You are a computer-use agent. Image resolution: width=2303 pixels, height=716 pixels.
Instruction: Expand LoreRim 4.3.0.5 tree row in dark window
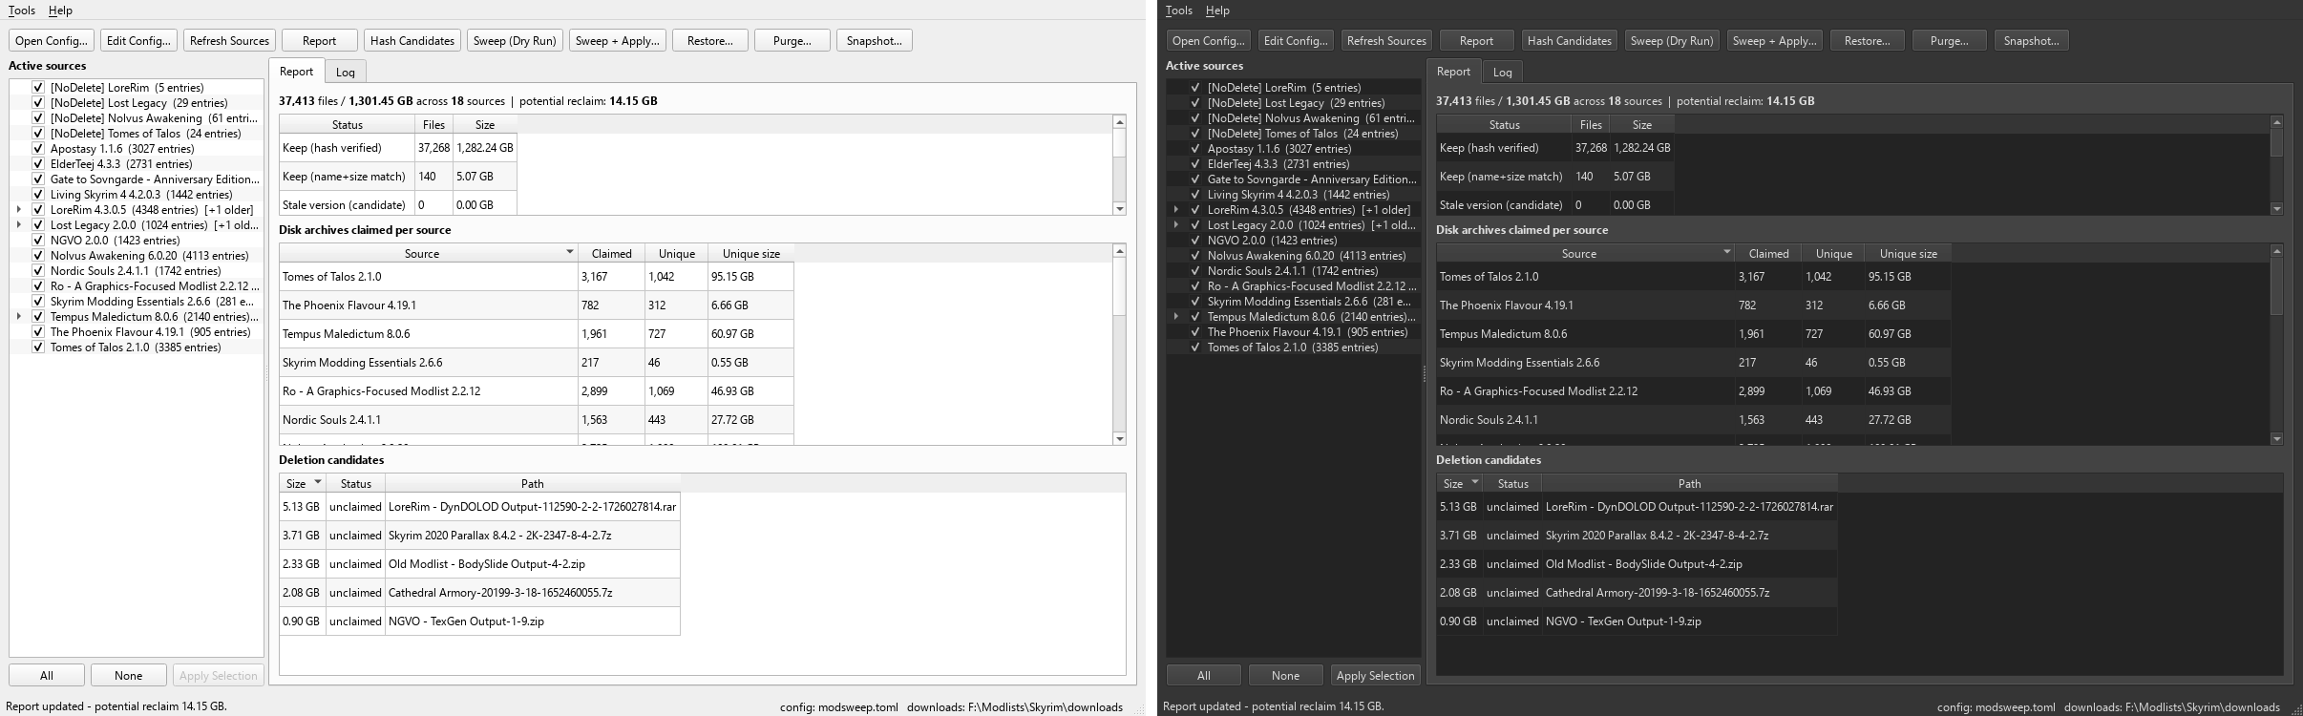[1176, 210]
